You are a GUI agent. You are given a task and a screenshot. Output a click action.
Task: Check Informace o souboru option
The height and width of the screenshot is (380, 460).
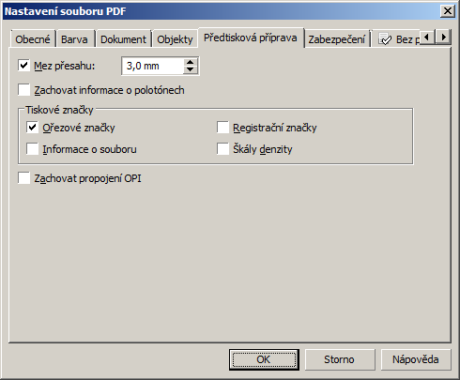[32, 149]
